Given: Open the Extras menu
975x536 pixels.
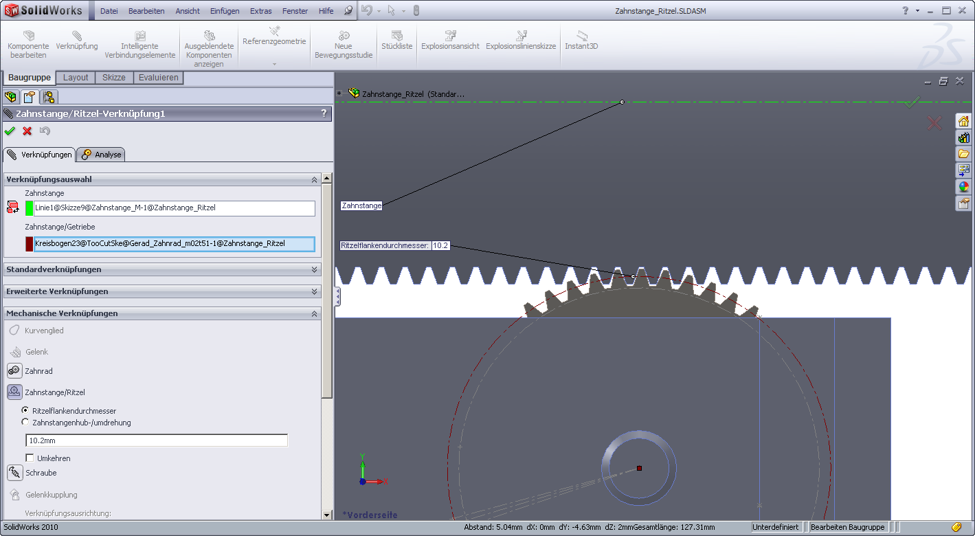Looking at the screenshot, I should pos(261,11).
